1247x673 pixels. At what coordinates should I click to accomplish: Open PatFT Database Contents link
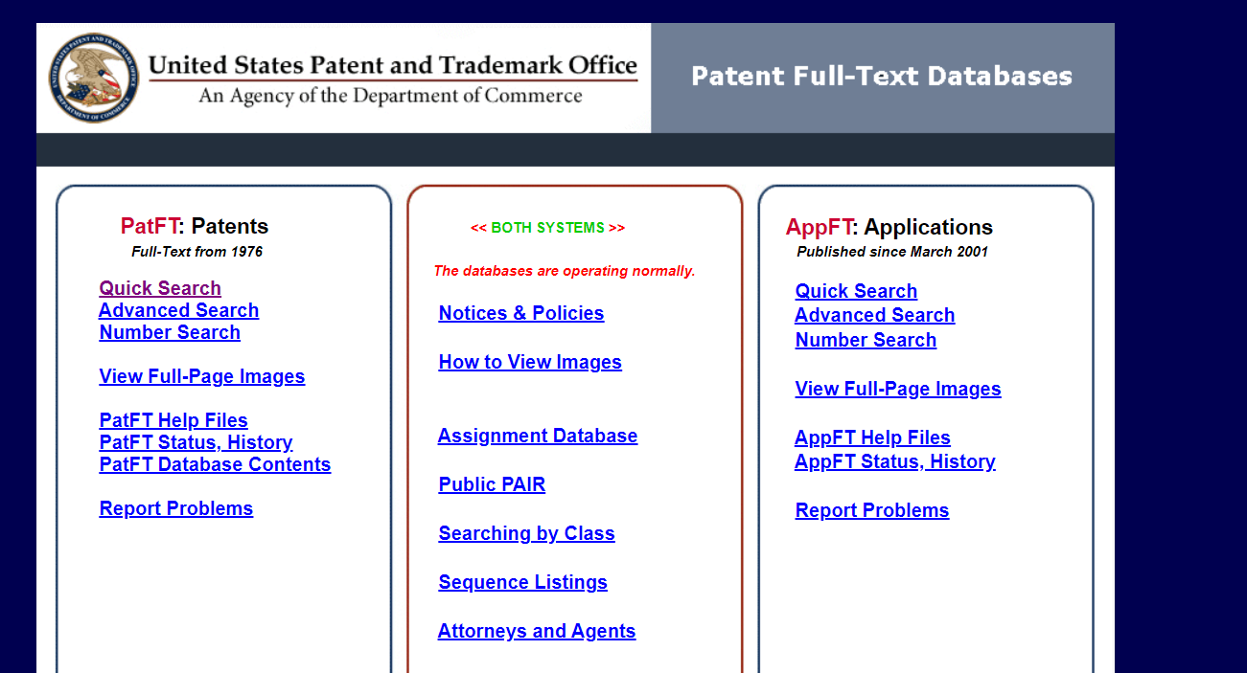click(x=215, y=464)
